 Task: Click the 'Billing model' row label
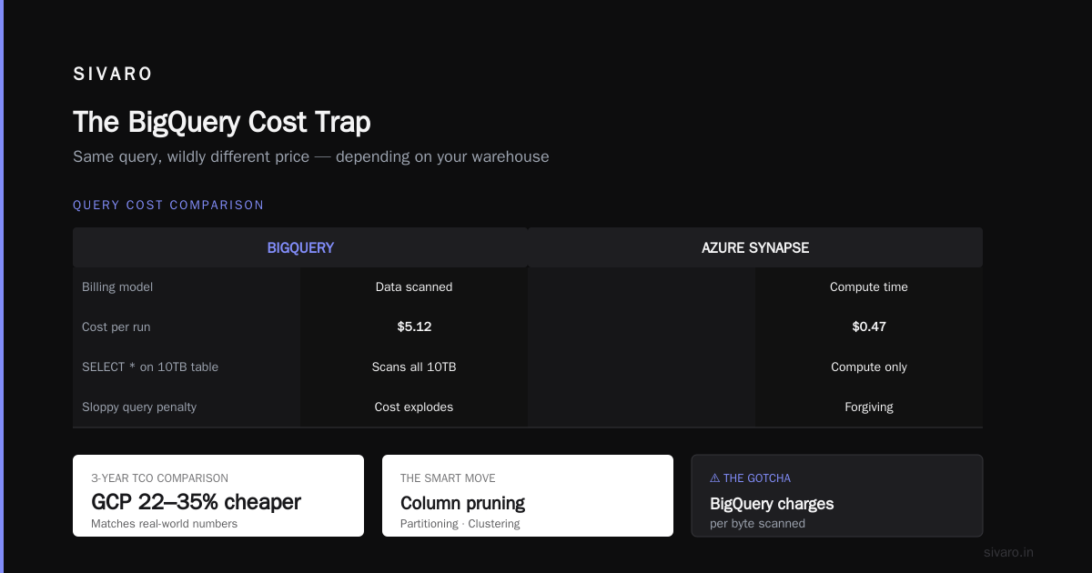117,286
